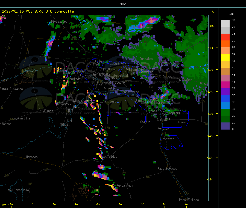Click the bottom-left 'km' axis unit label
This screenshot has height=208, width=246.
click(x=4, y=205)
